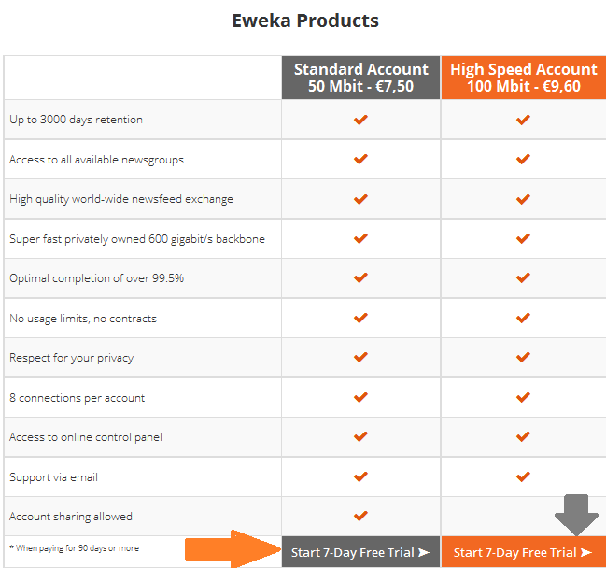
Task: Click the 'Respect for your privacy' feature text
Action: [72, 358]
